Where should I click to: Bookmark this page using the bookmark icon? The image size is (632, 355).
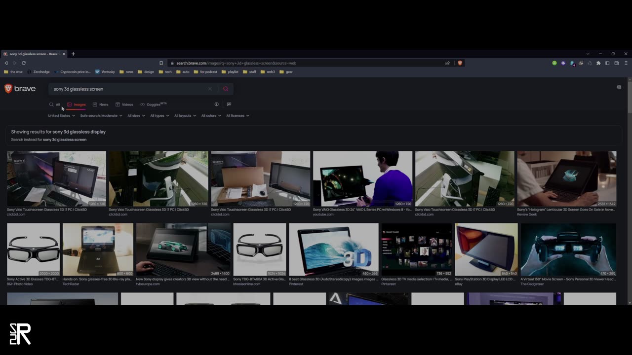(161, 63)
